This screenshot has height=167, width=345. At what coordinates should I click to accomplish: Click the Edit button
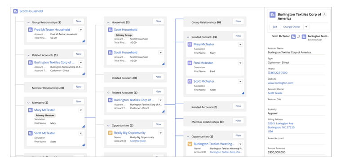pos(275,27)
